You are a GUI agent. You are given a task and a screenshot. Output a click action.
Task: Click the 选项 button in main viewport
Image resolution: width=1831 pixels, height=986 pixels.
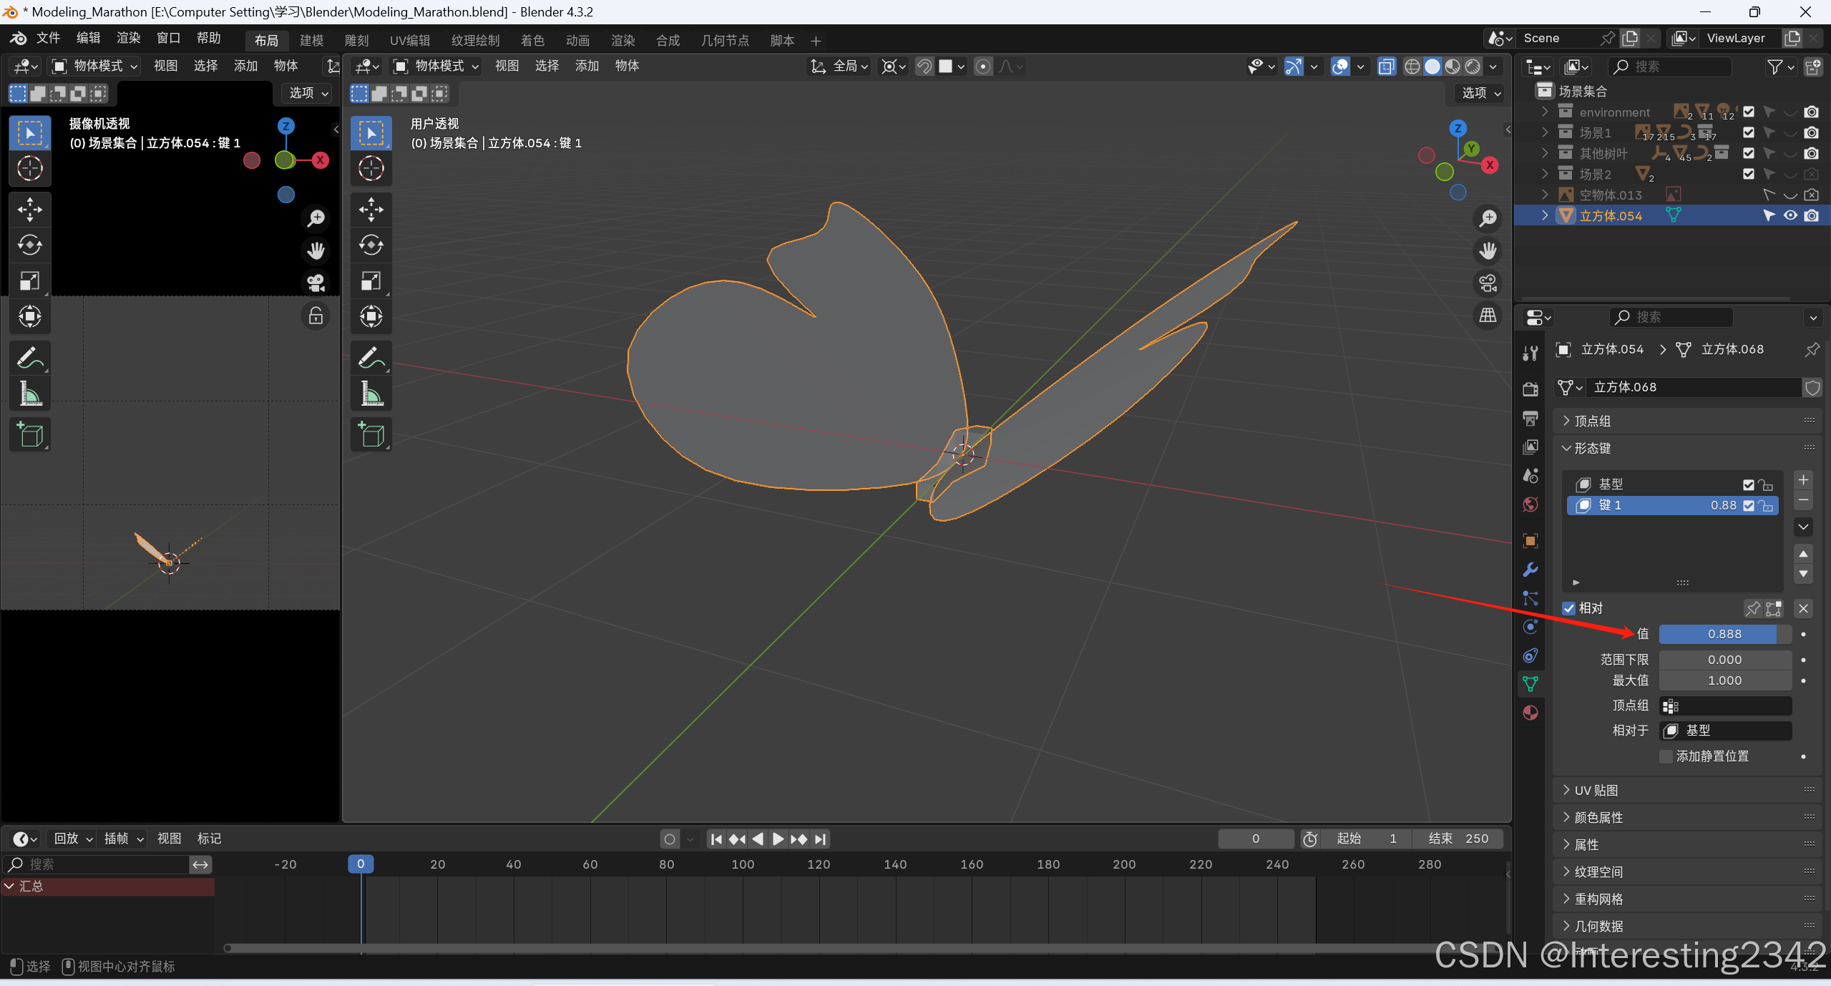coord(1480,93)
